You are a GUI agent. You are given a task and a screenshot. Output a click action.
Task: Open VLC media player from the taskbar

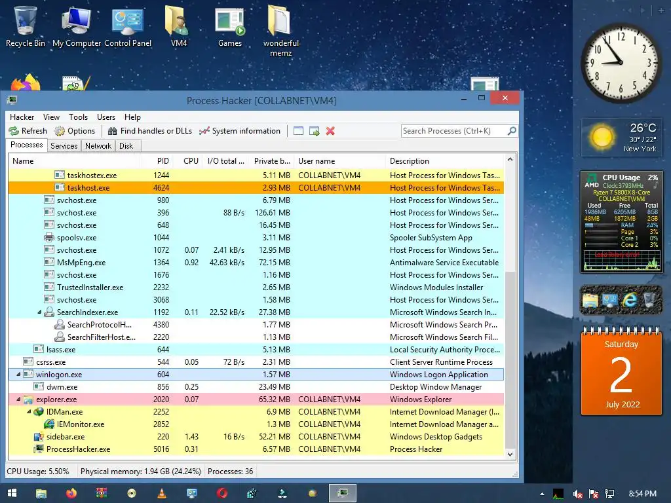click(x=162, y=493)
